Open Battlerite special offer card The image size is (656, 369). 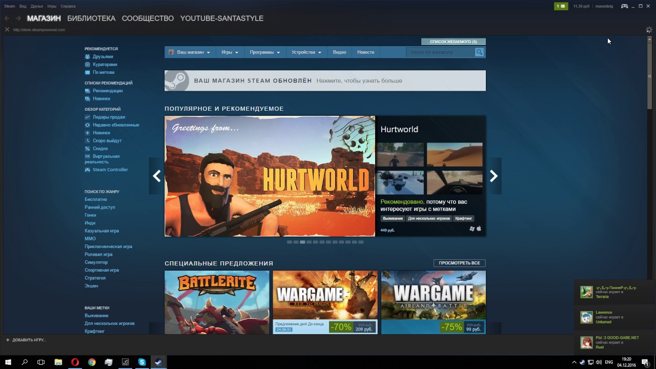click(217, 302)
